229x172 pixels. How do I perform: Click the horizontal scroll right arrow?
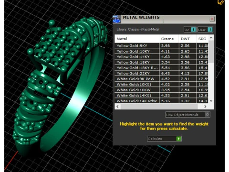(x=205, y=107)
